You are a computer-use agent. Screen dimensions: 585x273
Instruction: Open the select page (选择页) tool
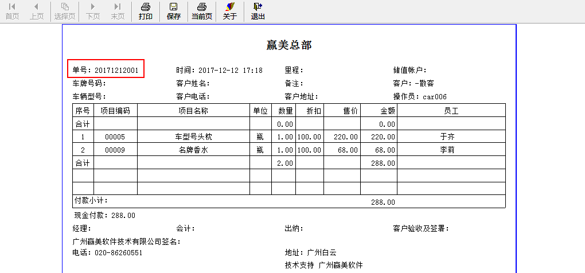point(65,11)
